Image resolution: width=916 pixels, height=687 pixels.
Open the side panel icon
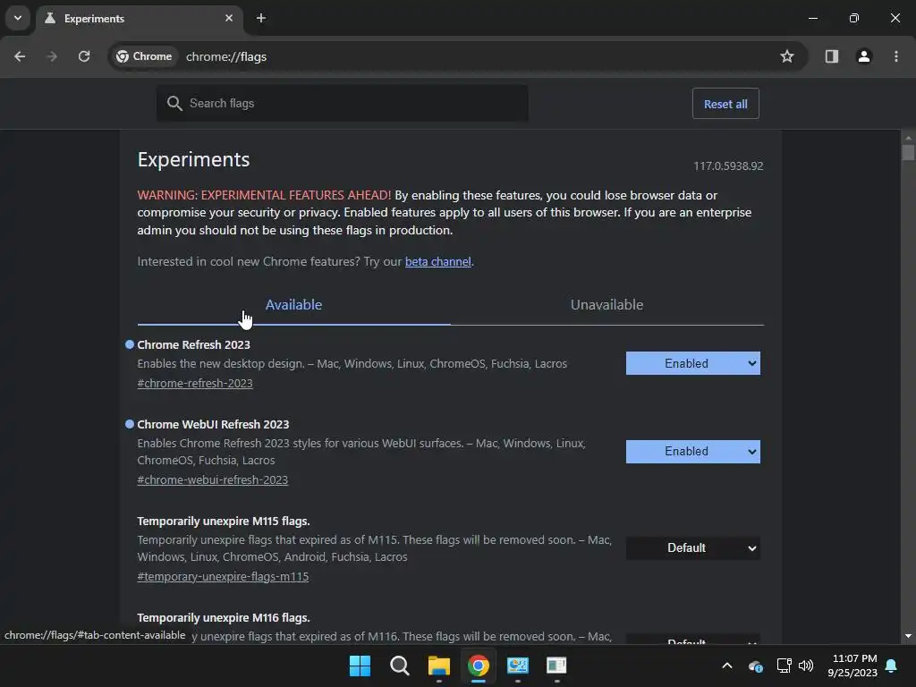coord(831,56)
